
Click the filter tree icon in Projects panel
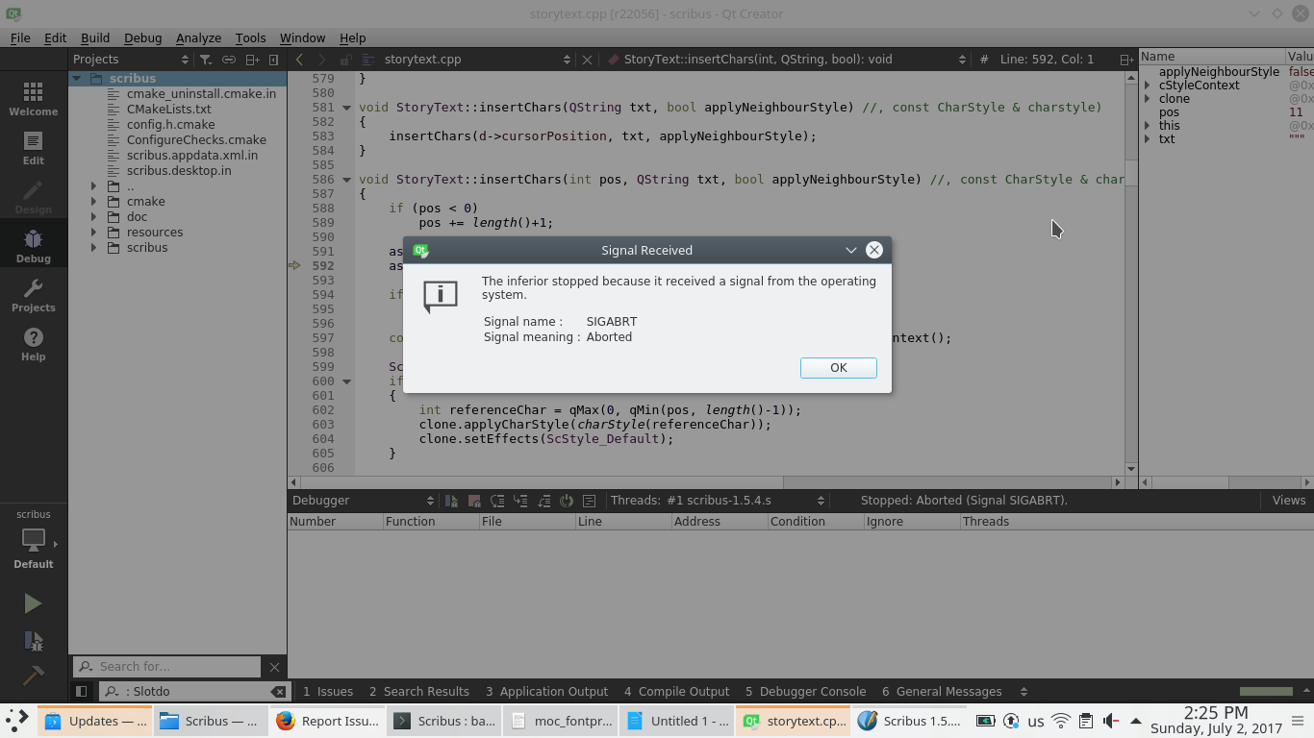[205, 60]
